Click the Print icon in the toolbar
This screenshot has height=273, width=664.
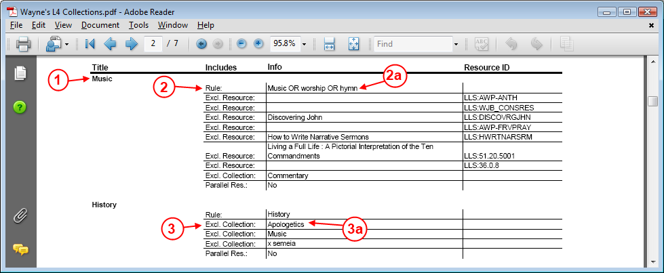23,43
